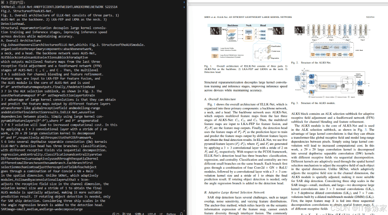Image resolution: width=388 pixels, height=215 pixels.
Task: Click the output SAR image in Fig. 1
Action: click(278, 31)
